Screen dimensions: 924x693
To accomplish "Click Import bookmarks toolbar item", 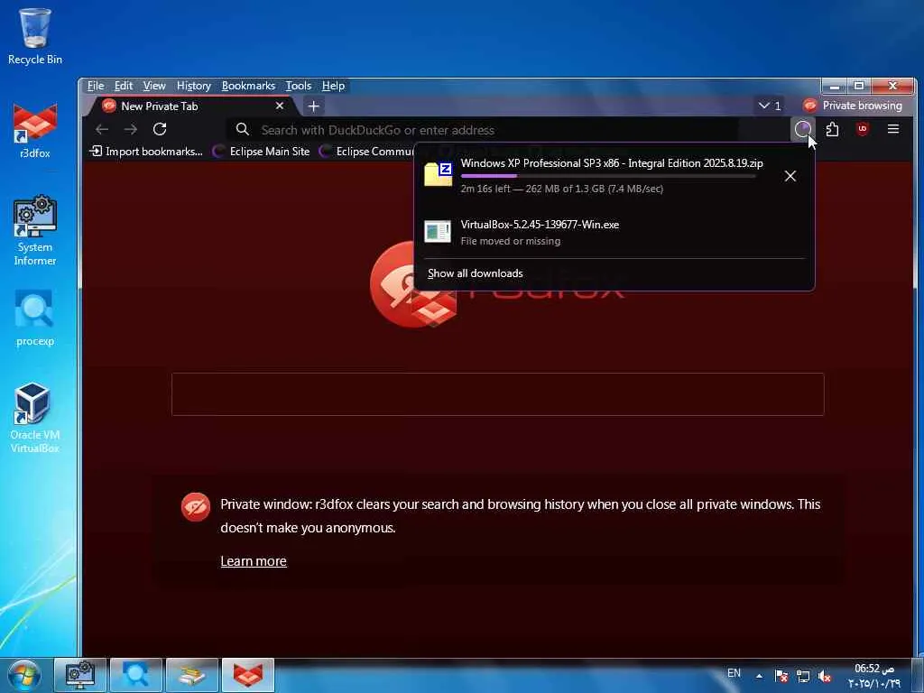I will (x=146, y=152).
